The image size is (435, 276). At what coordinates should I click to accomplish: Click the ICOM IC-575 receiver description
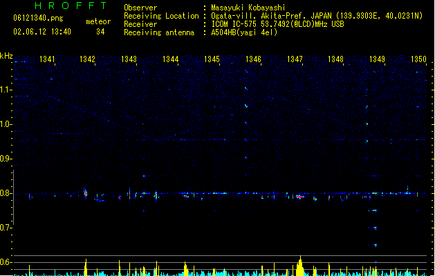tap(278, 24)
